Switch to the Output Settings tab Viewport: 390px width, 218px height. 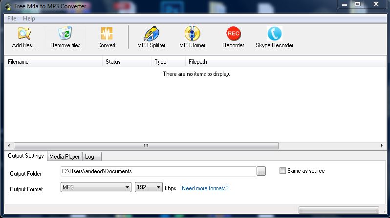[x=25, y=156]
